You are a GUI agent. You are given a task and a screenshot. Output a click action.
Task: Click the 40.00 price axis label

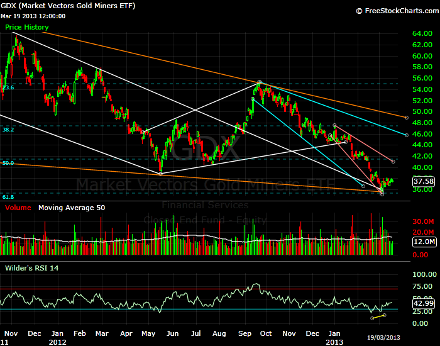pos(422,167)
